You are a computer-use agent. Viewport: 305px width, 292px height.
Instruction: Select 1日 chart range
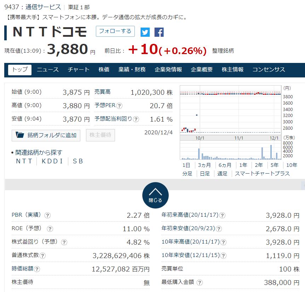coord(186,165)
